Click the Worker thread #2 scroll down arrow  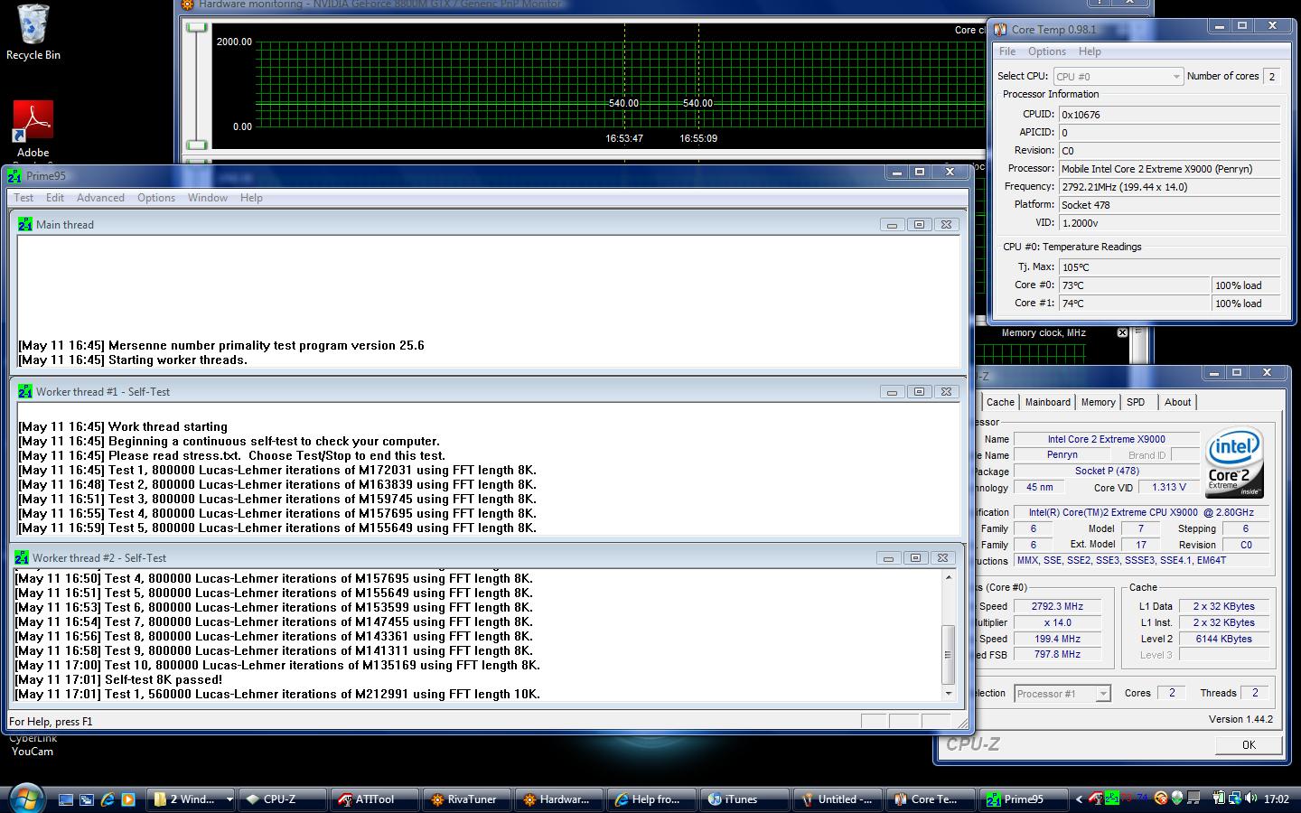[x=949, y=694]
